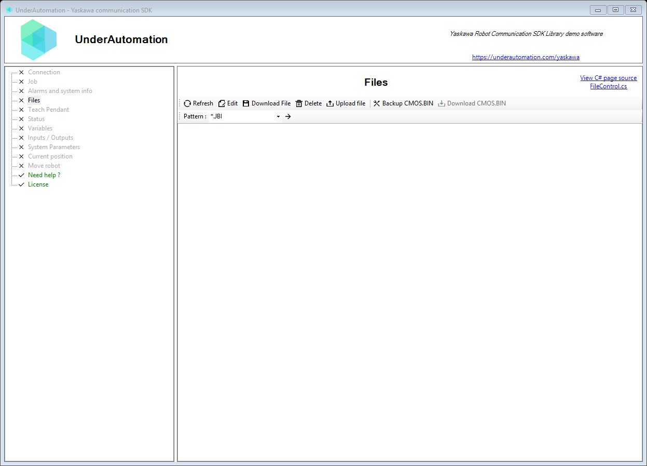Open the License page
The height and width of the screenshot is (466, 647).
coord(38,184)
